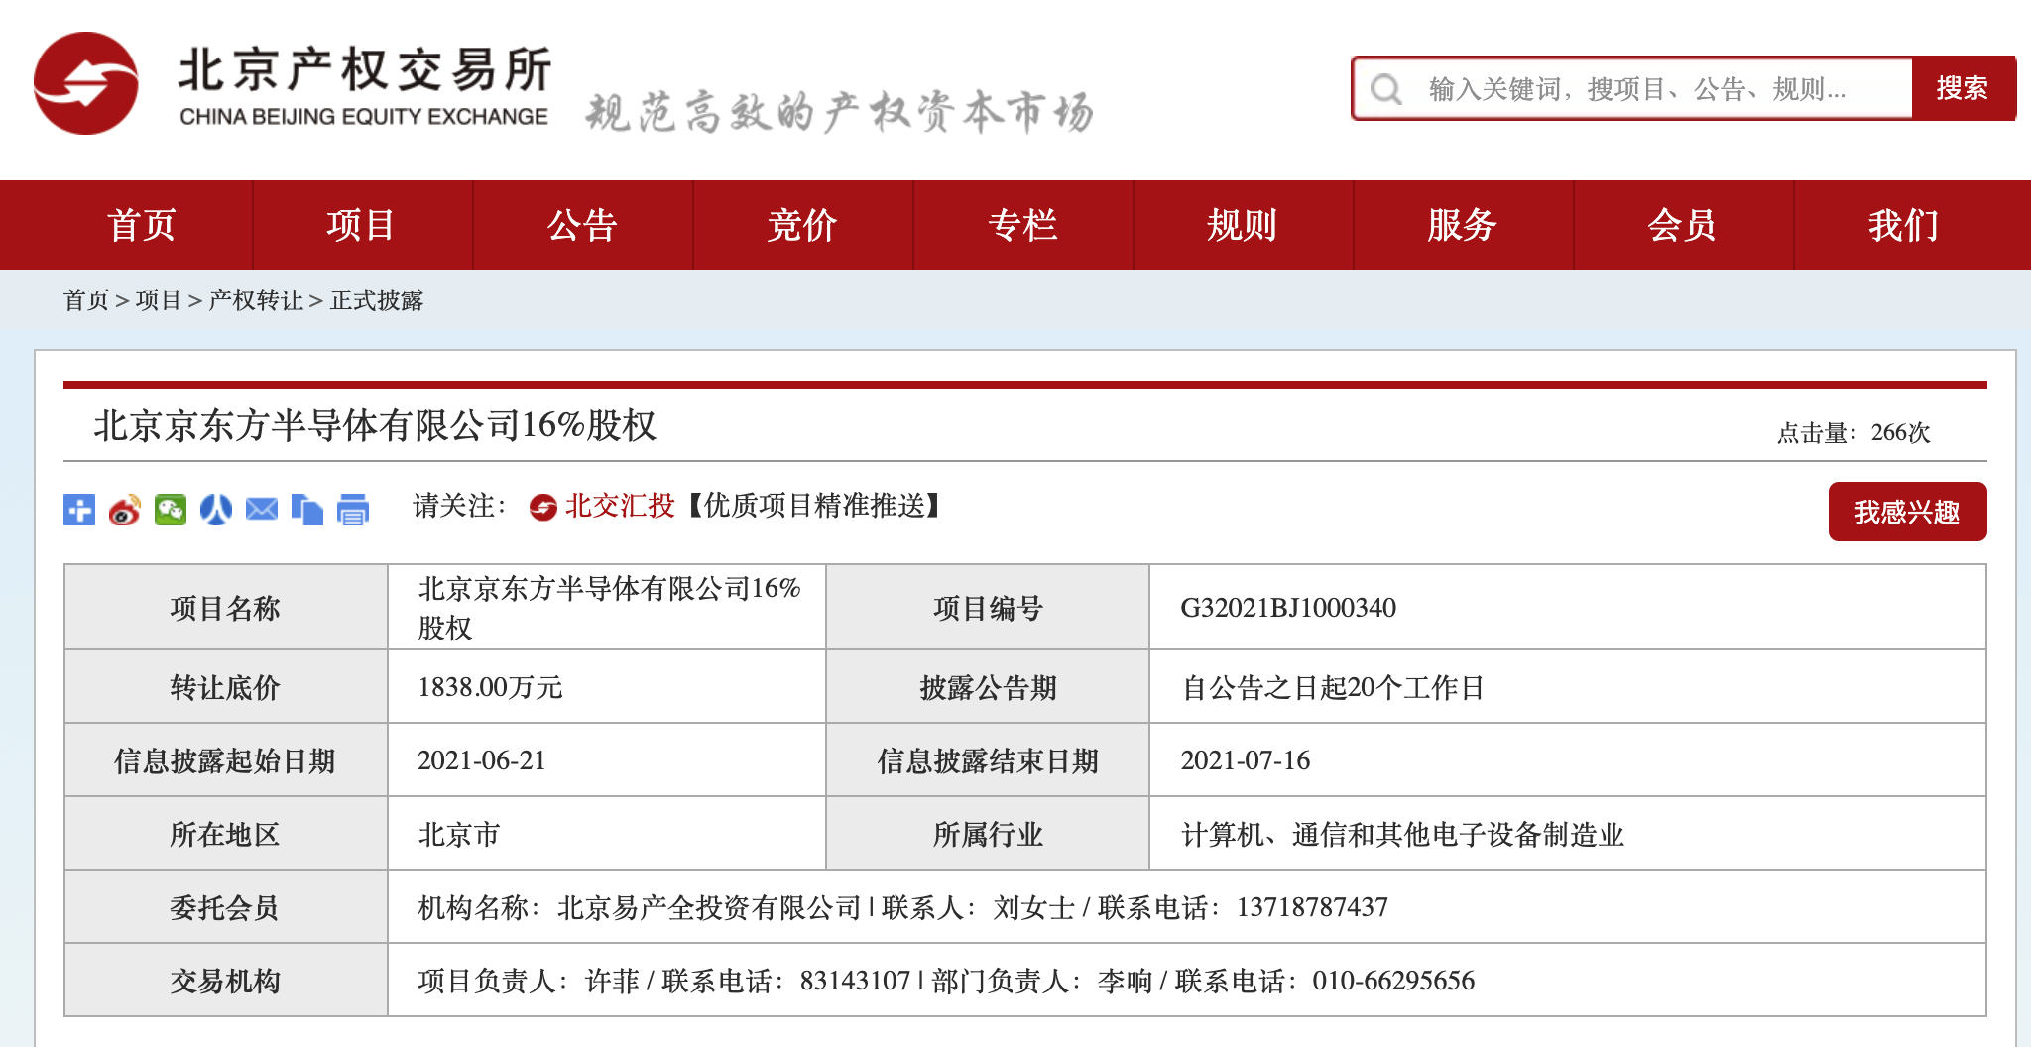
Task: Click the 北京易产全投资有限公司 contact details row
Action: 1187,907
